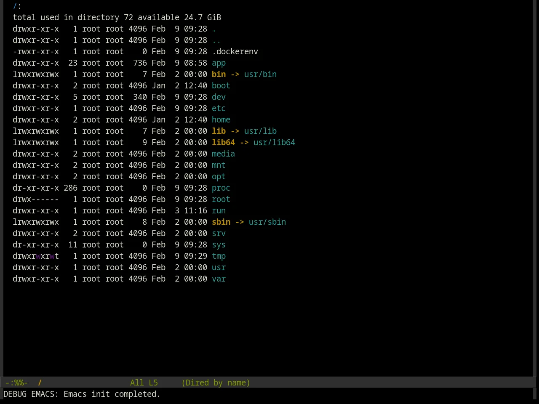Viewport: 539px width, 404px height.
Task: Click the 'All L5' position indicator
Action: pos(144,383)
